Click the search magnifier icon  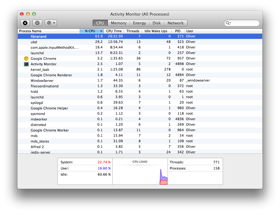click(x=228, y=23)
